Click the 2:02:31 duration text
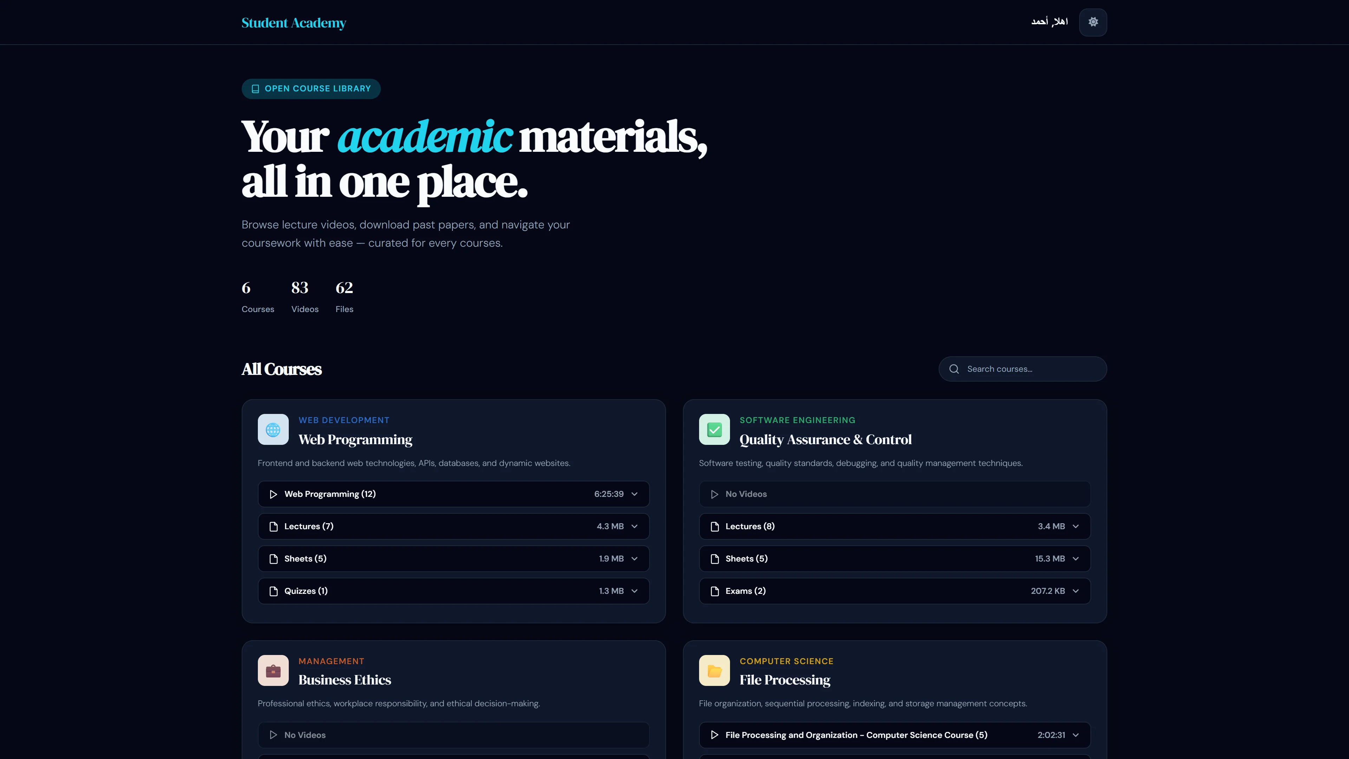 (x=1051, y=735)
